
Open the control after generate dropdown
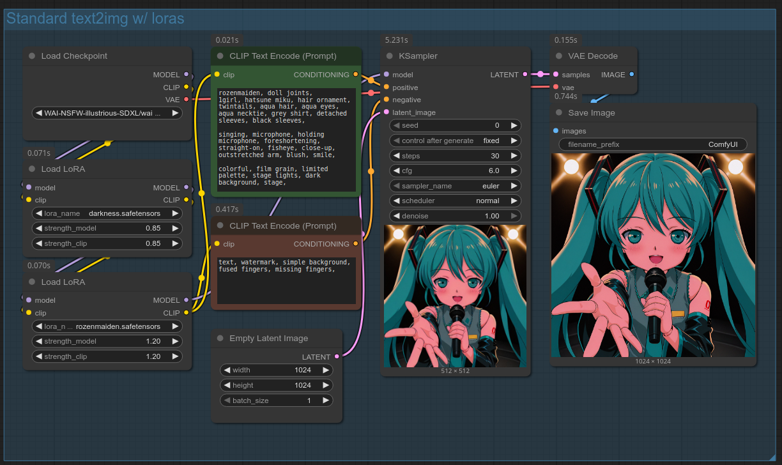click(x=455, y=141)
